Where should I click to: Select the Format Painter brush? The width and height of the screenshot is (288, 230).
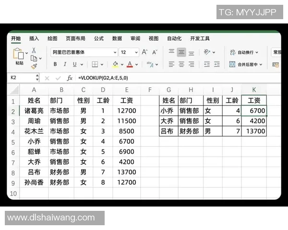pyautogui.click(x=34, y=67)
